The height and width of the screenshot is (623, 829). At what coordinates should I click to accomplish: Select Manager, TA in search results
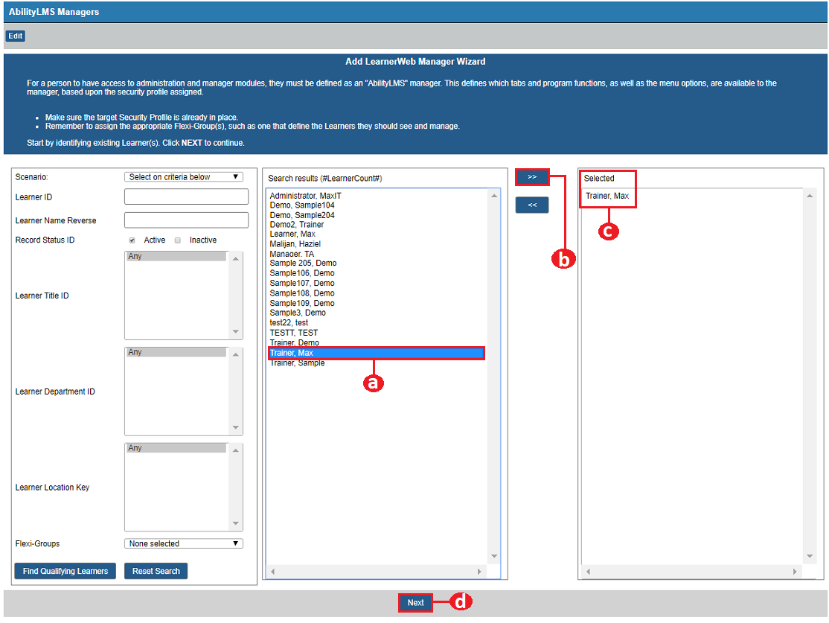tap(292, 254)
